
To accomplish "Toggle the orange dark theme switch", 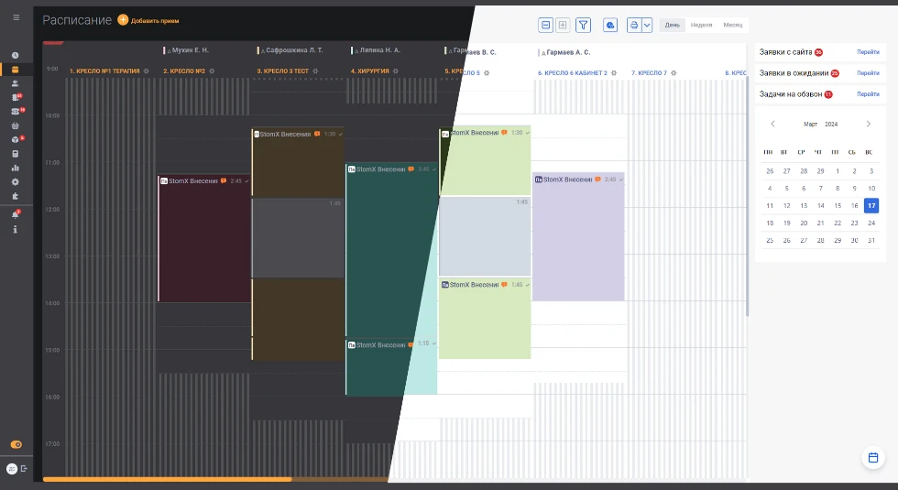I will pos(16,444).
